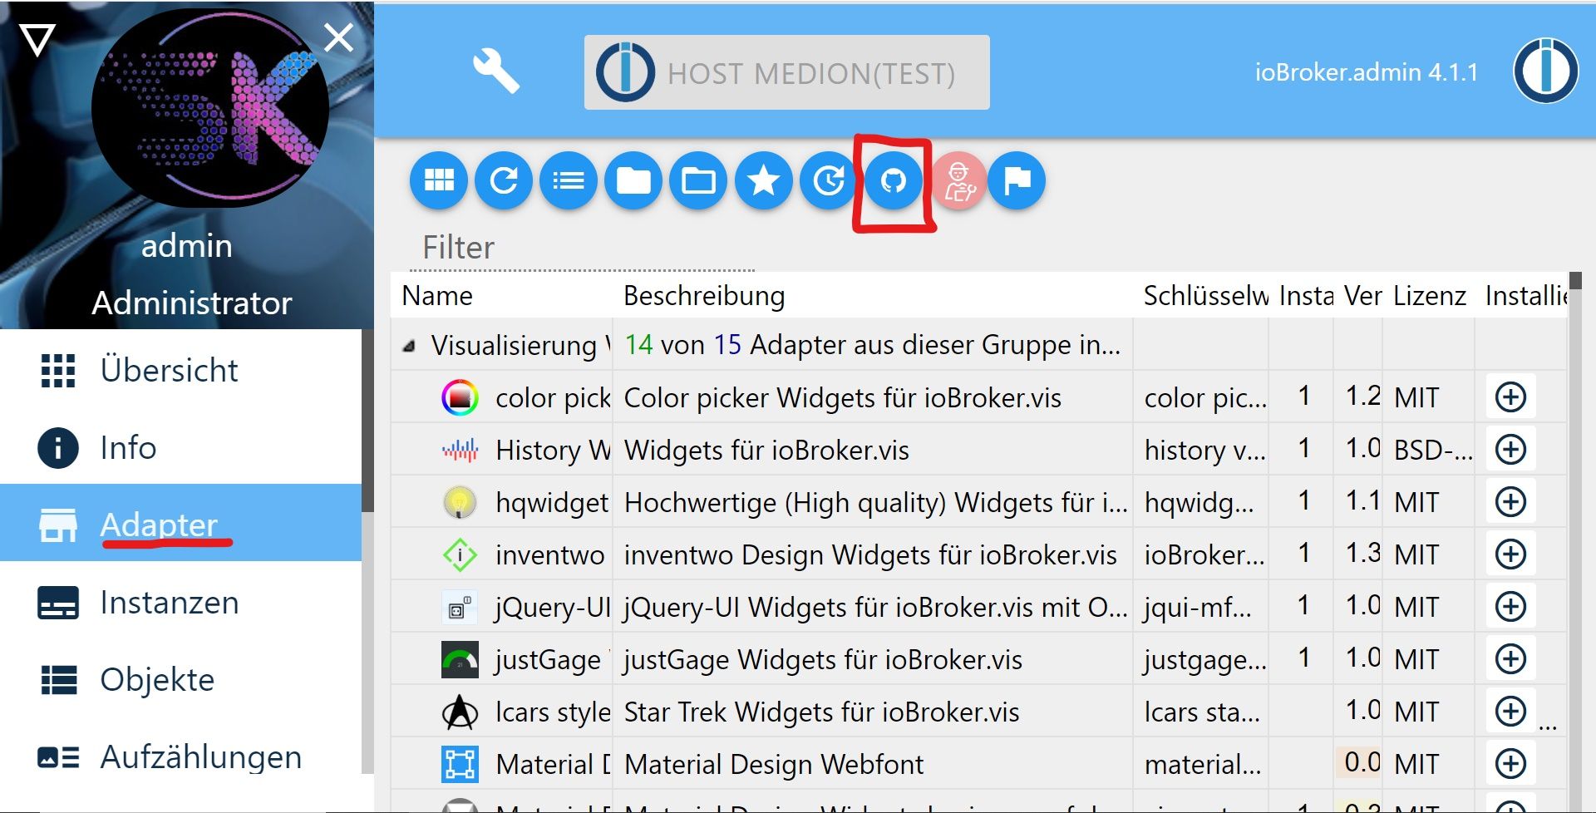Screen dimensions: 1596x813
Task: Click the admin user avatar
Action: click(209, 108)
